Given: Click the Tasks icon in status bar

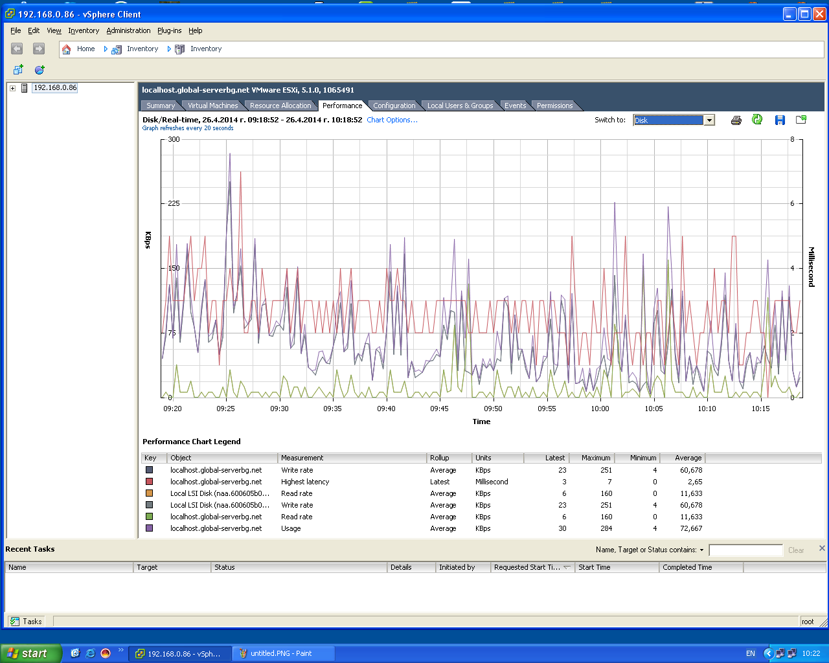Looking at the screenshot, I should click(14, 622).
